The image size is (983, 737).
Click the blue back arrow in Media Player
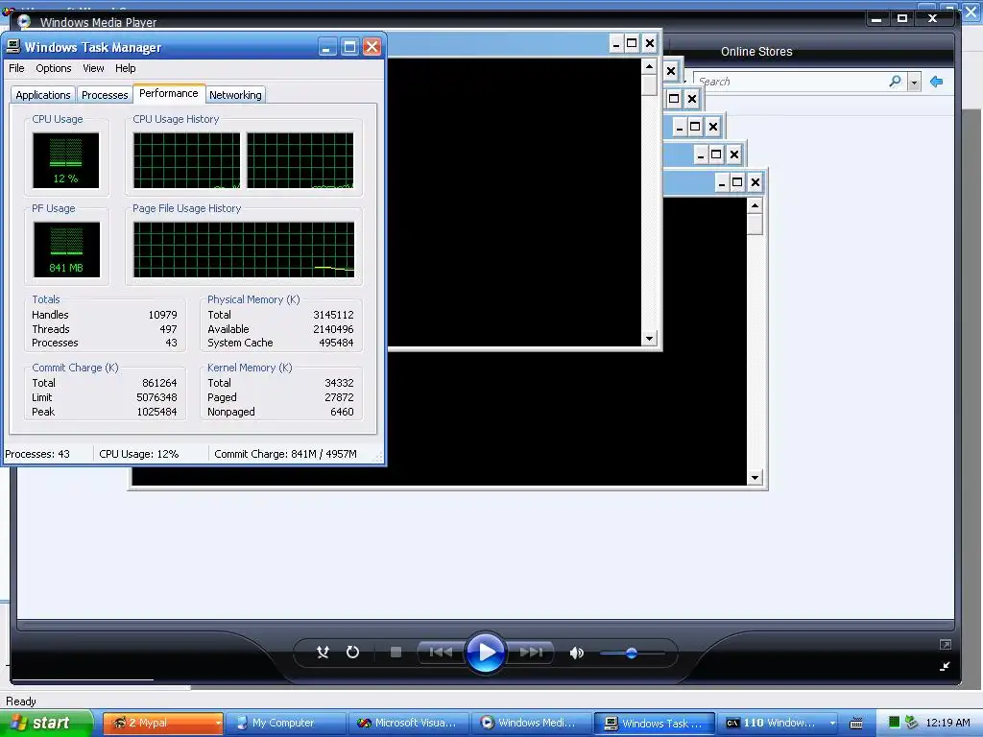[937, 82]
